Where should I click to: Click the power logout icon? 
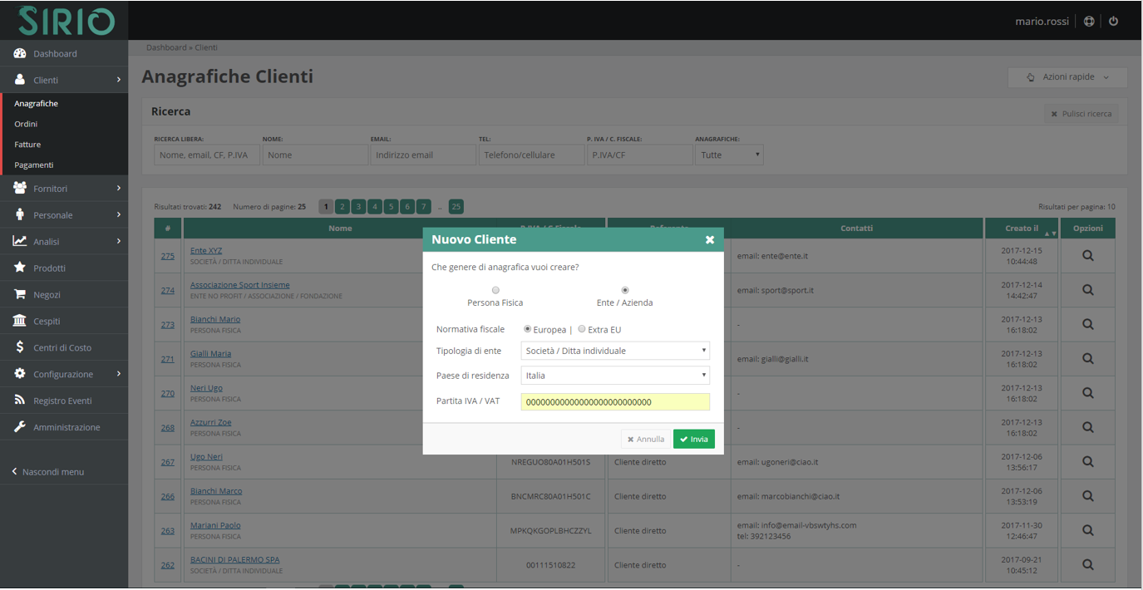click(x=1114, y=21)
